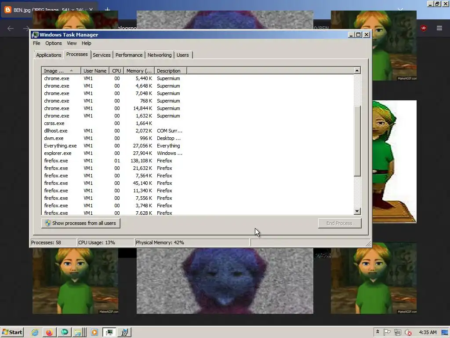The width and height of the screenshot is (450, 338).
Task: Click Show processes from all users button
Action: [81, 223]
